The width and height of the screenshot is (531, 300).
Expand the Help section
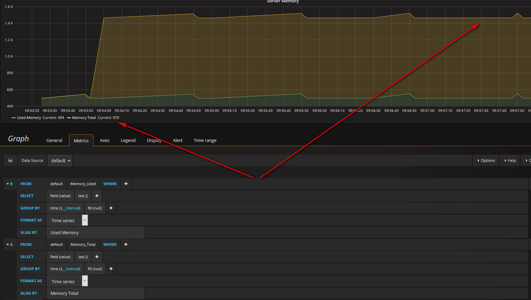[510, 160]
